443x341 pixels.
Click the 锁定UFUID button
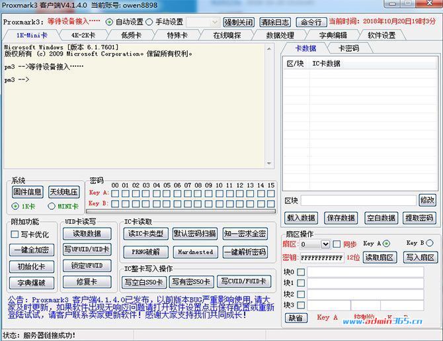[x=87, y=266]
